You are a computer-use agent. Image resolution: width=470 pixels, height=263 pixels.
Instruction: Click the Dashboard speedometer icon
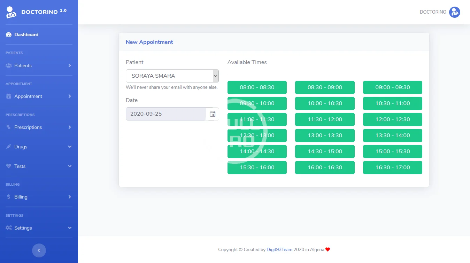pyautogui.click(x=9, y=34)
